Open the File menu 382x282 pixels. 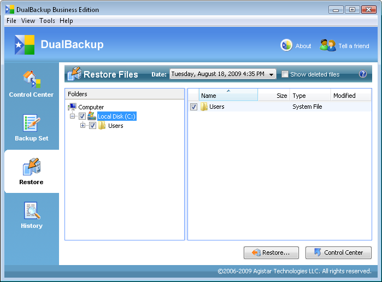pos(11,21)
